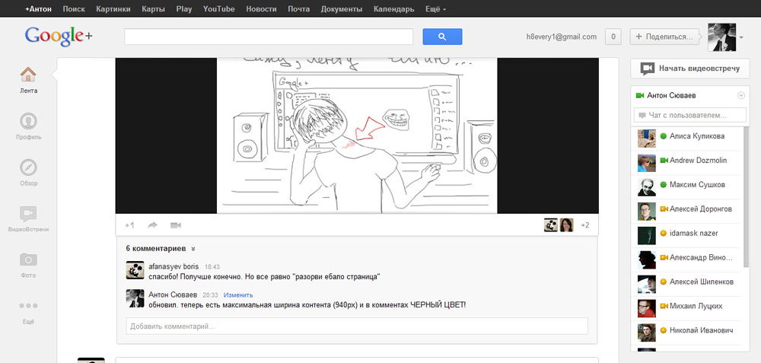The height and width of the screenshot is (363, 761).
Task: Open Документы in the top bar
Action: click(x=342, y=8)
